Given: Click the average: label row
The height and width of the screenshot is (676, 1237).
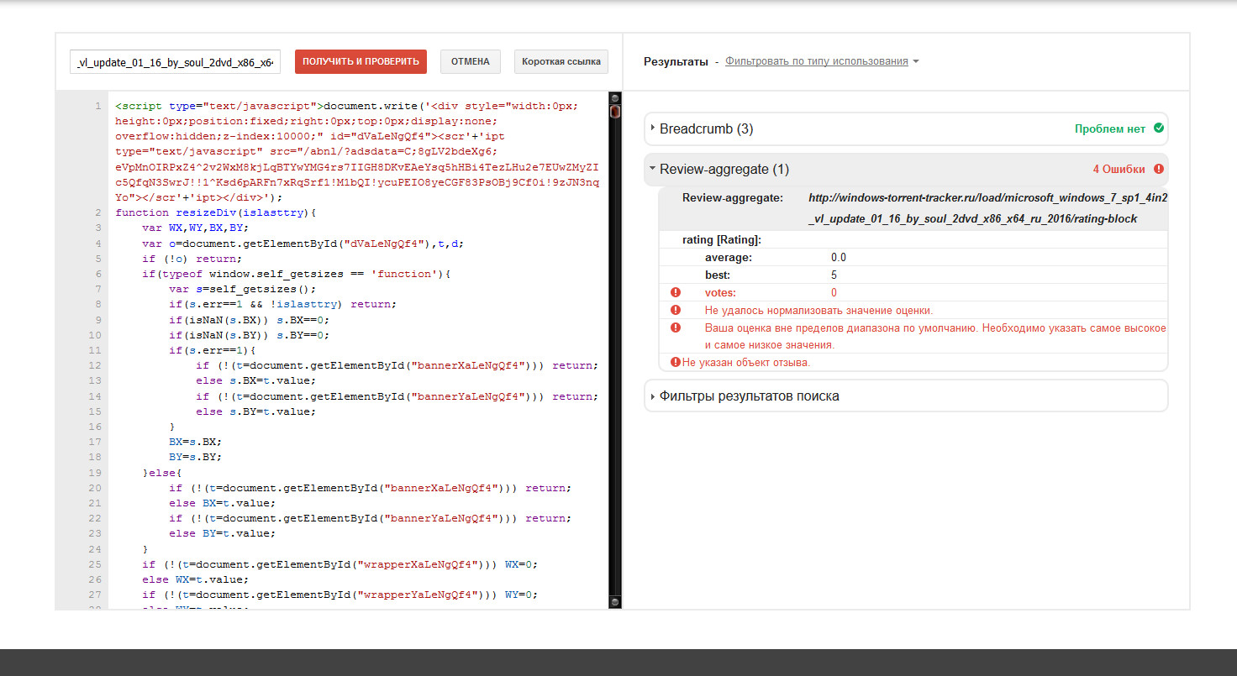Looking at the screenshot, I should [x=913, y=257].
